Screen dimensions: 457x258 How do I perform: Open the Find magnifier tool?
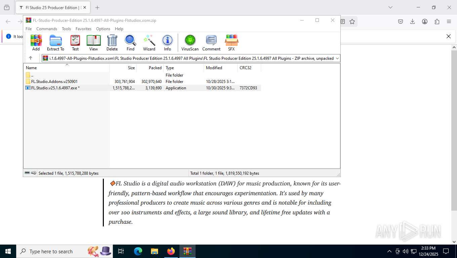(x=130, y=43)
